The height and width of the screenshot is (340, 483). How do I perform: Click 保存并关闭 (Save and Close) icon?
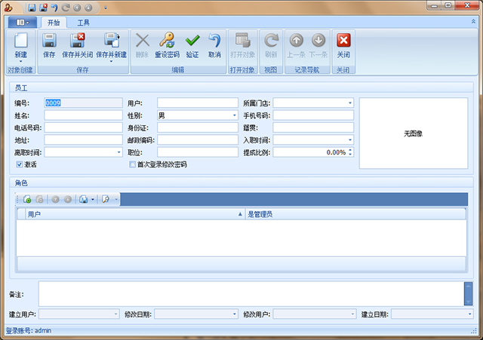(77, 41)
